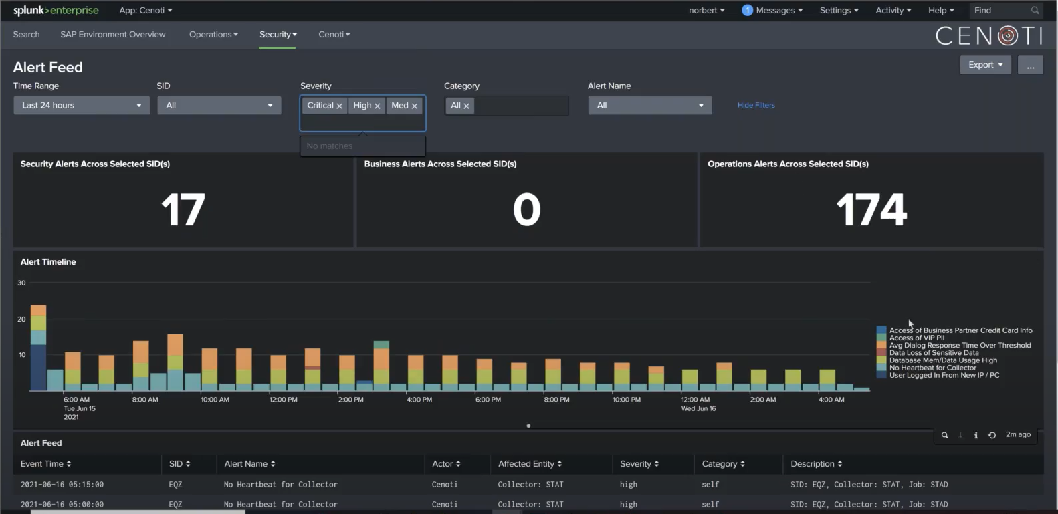Screen dimensions: 1058x514
Task: Open the SID dropdown
Action: pyautogui.click(x=219, y=106)
